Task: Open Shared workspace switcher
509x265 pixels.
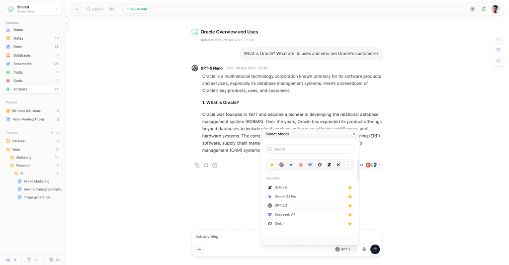Action: 33,9
